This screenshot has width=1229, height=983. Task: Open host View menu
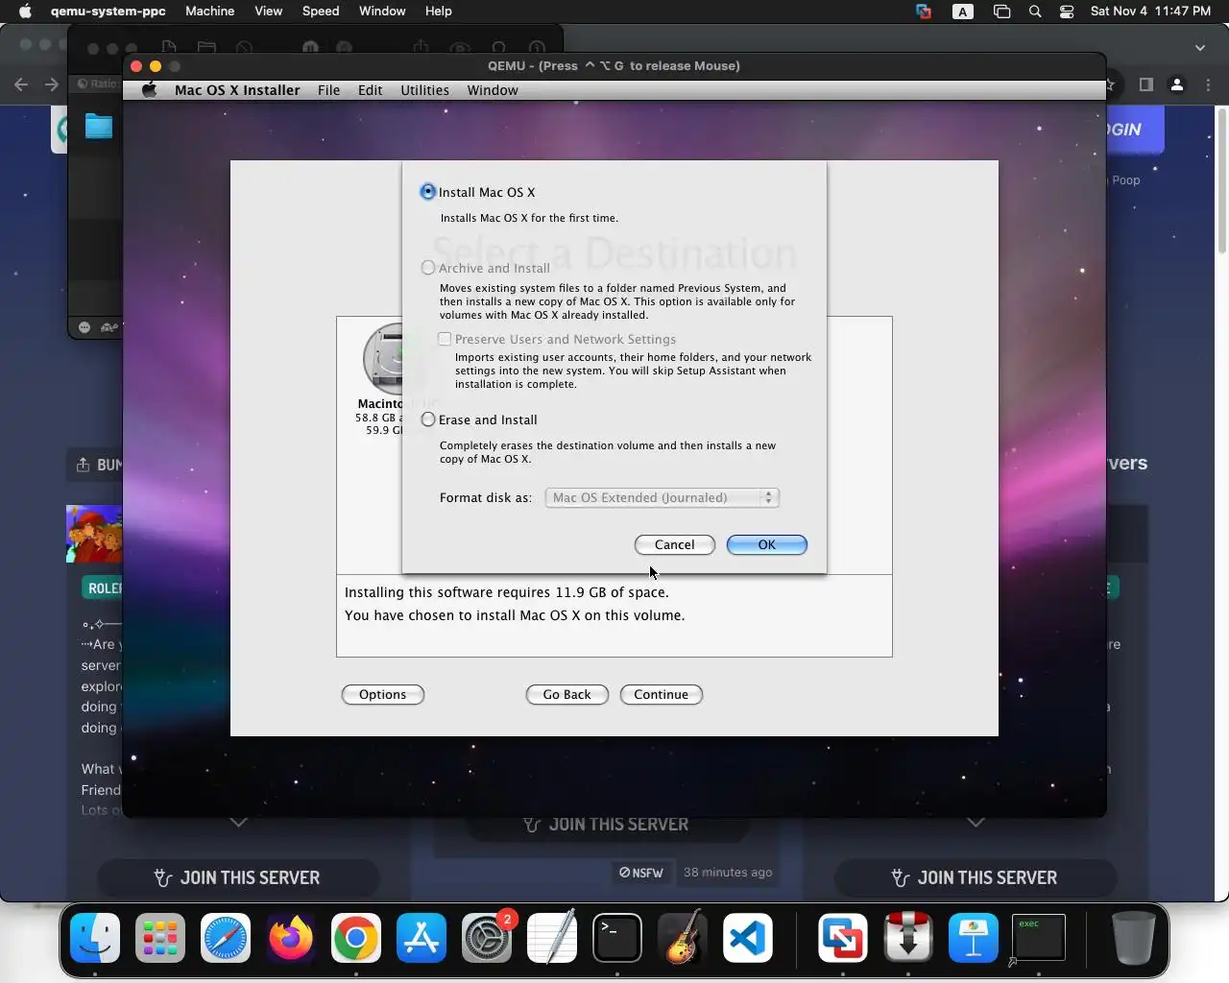coord(268,12)
